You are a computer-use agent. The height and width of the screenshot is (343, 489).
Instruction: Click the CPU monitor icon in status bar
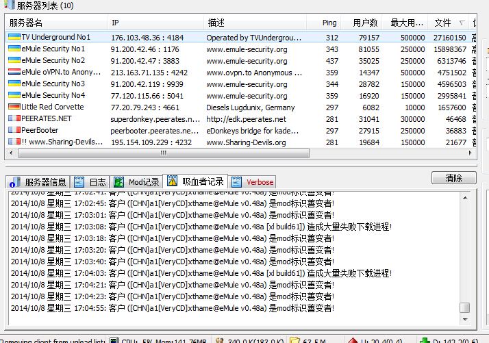point(114,340)
